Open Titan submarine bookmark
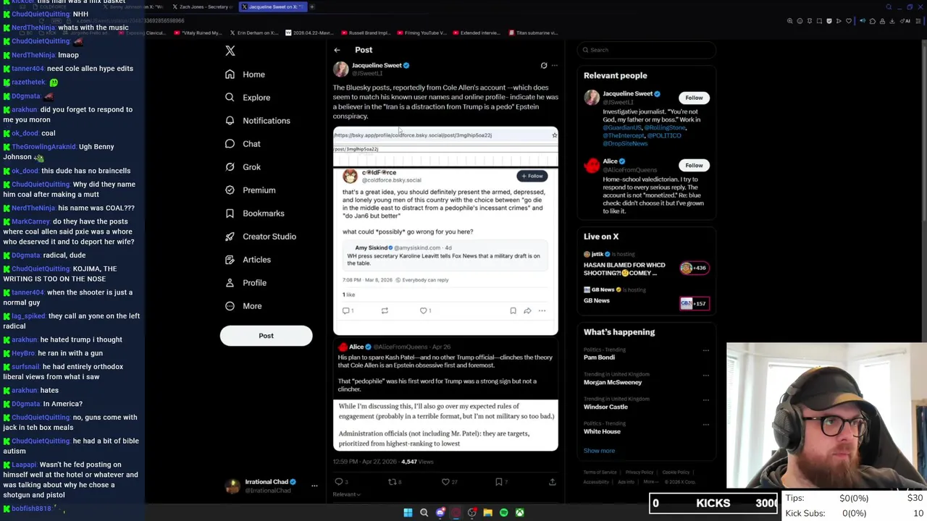The height and width of the screenshot is (521, 927). click(x=532, y=33)
